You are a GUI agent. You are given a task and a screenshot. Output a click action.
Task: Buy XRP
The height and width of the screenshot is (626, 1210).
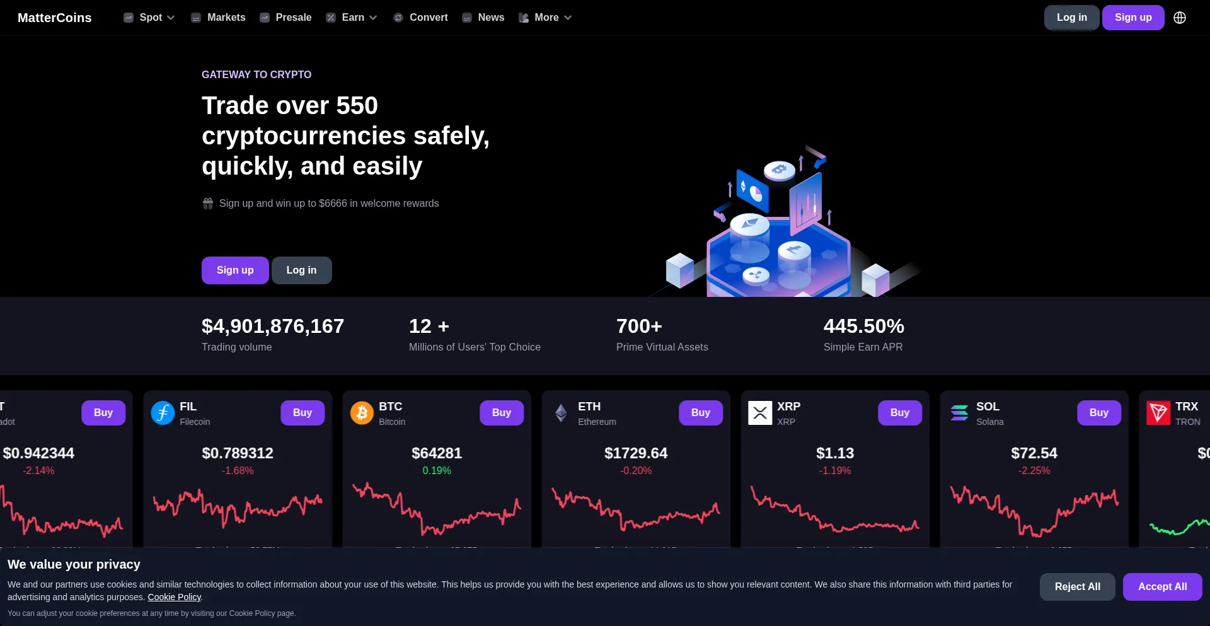tap(900, 413)
